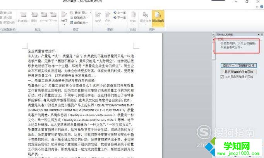The height and width of the screenshot is (158, 264).
Task: Click 简繁转换 conversion option
Action: 7,22
